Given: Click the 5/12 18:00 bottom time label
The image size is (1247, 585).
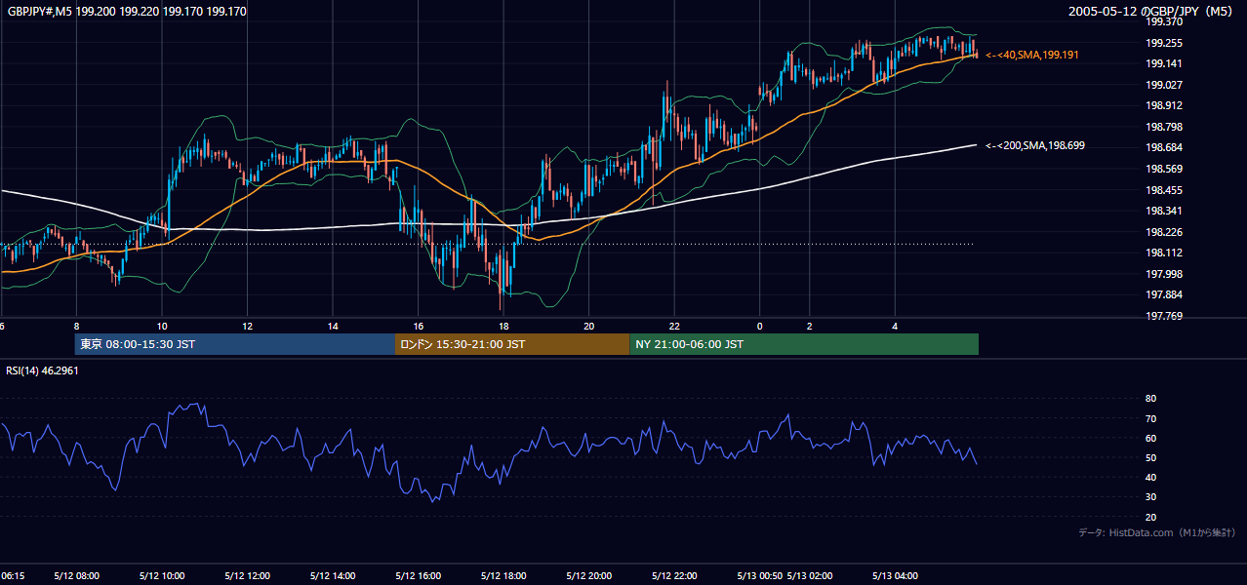Looking at the screenshot, I should point(503,575).
